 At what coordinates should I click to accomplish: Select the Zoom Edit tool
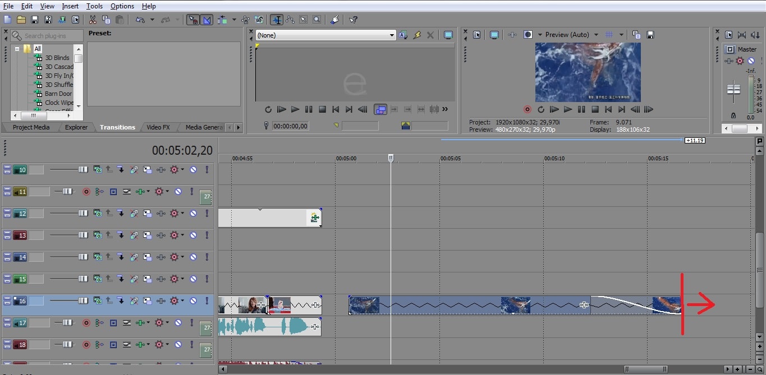[317, 20]
